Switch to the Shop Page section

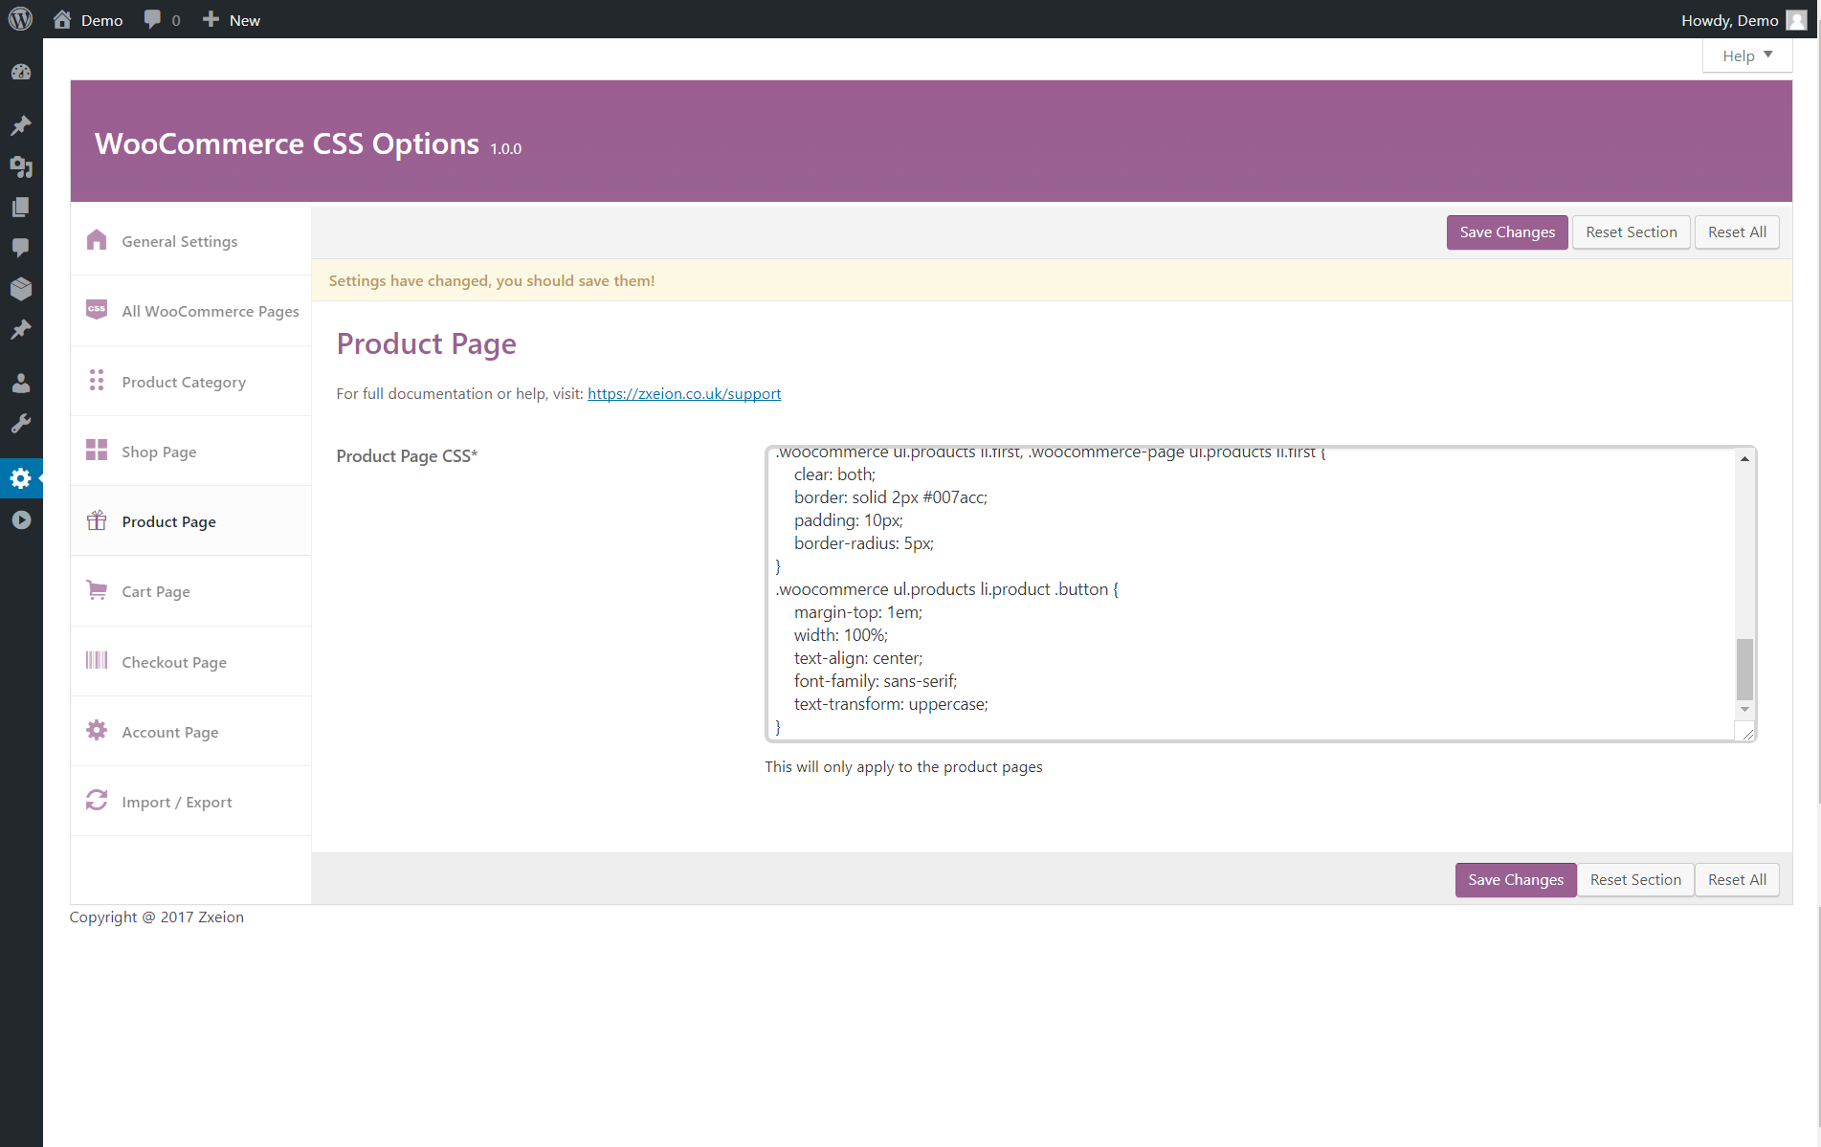159,451
